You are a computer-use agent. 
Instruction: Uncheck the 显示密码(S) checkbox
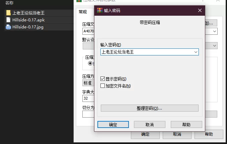[102, 79]
